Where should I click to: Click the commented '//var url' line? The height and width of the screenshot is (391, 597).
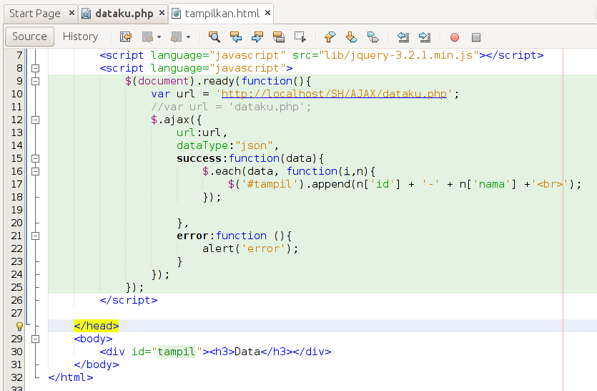click(231, 107)
